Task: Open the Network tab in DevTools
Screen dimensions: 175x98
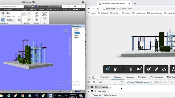Action: coord(142,77)
